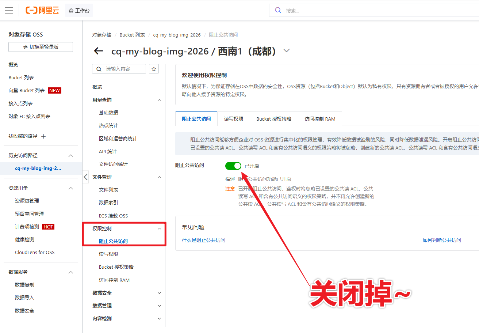The height and width of the screenshot is (333, 479).
Task: Collapse the 历史访问路径 section
Action: coord(71,155)
